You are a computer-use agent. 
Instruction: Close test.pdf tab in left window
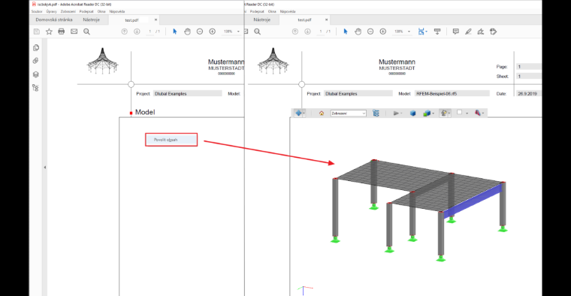click(x=156, y=20)
